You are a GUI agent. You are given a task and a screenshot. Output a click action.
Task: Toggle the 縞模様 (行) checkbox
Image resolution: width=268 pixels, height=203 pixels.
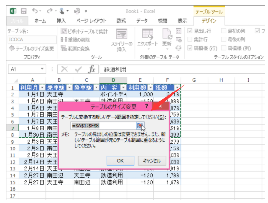[190, 48]
